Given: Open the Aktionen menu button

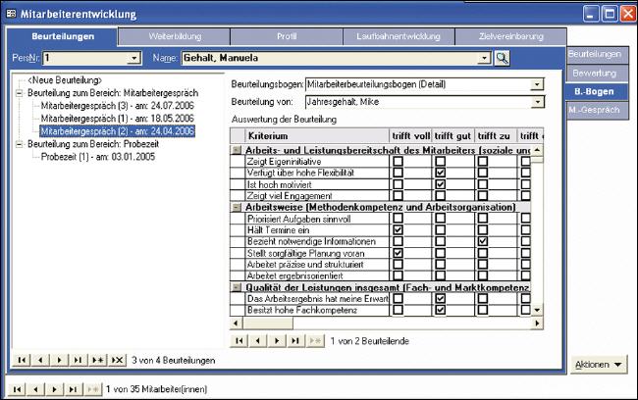Looking at the screenshot, I should (x=599, y=365).
